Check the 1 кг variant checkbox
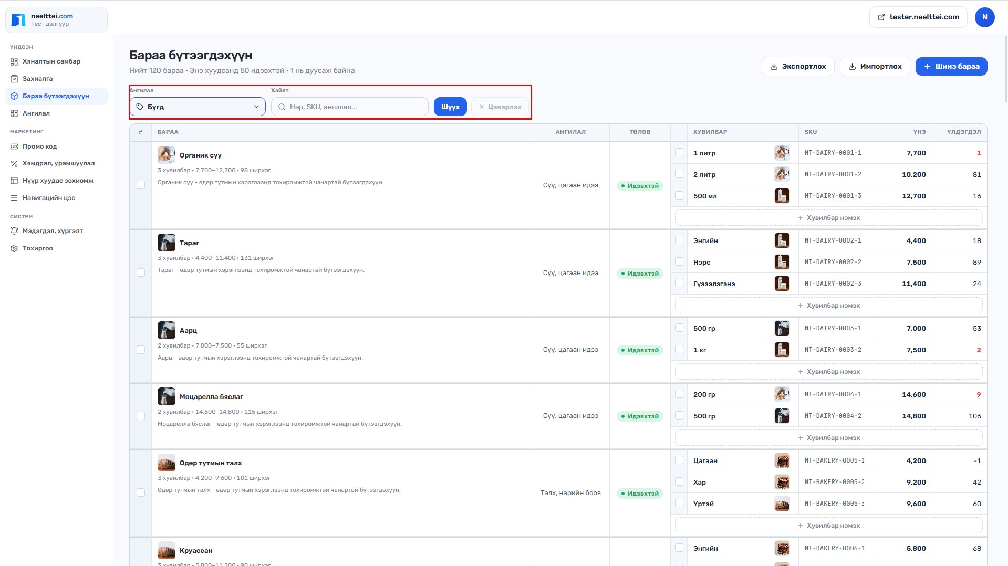The image size is (1008, 566). click(x=679, y=349)
